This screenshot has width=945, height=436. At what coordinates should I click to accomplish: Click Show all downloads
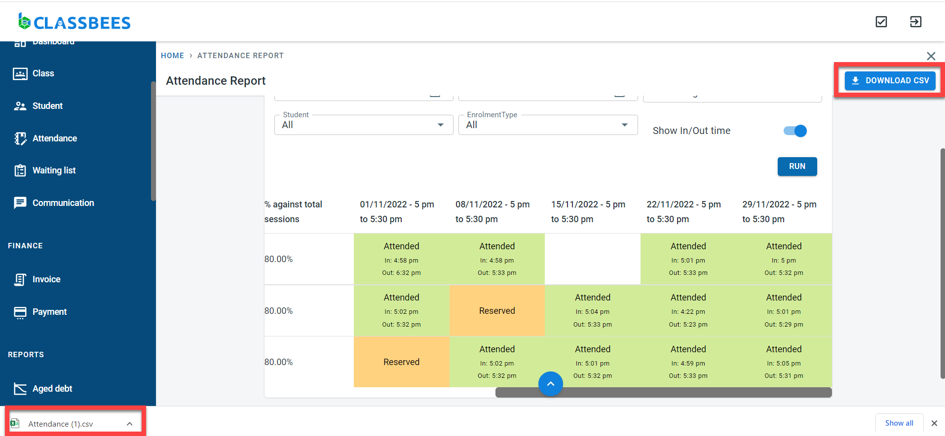[x=899, y=423]
